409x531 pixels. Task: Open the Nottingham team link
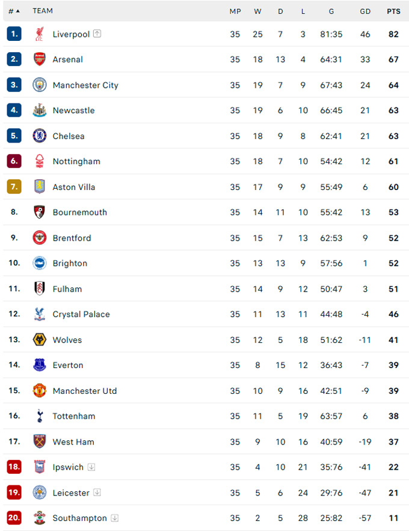tap(76, 161)
